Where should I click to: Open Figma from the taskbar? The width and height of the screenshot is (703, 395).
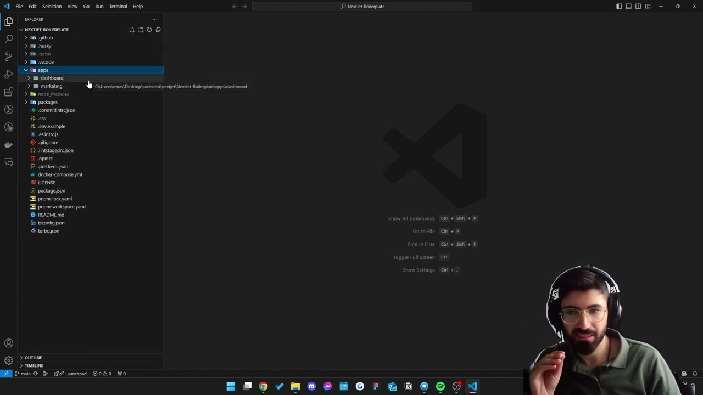376,386
